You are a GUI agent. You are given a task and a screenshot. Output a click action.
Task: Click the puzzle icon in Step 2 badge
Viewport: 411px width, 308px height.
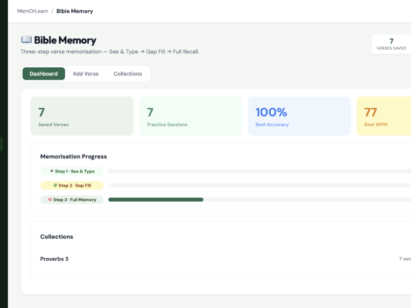tap(55, 185)
